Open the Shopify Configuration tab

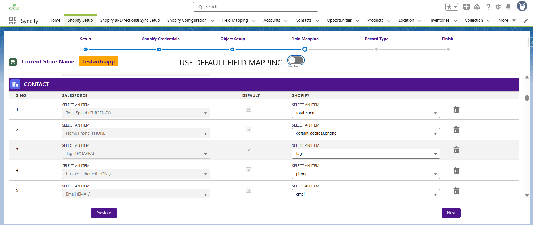pos(187,20)
